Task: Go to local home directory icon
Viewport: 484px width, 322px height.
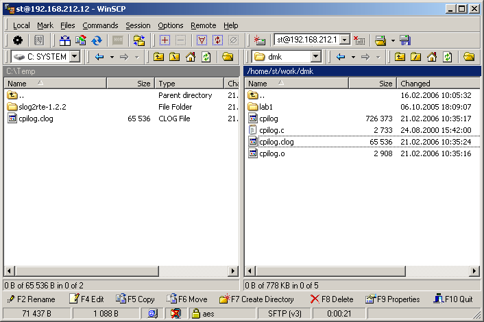Action: point(191,57)
